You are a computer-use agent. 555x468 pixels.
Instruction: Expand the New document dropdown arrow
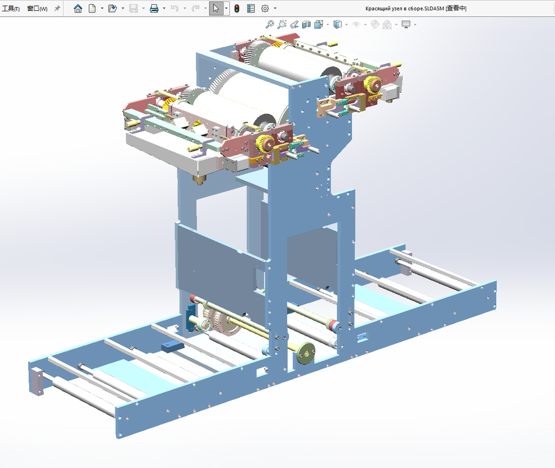[x=102, y=8]
